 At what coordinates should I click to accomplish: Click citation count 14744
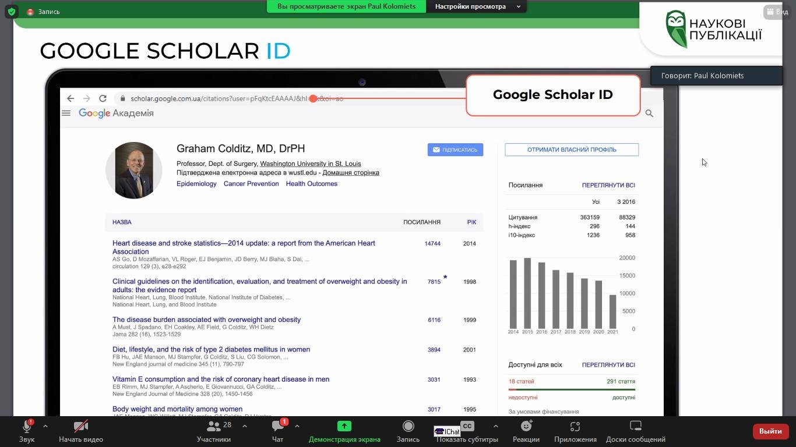click(432, 244)
